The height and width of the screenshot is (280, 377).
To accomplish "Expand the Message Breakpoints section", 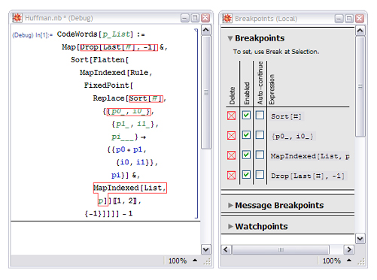I will click(x=230, y=206).
